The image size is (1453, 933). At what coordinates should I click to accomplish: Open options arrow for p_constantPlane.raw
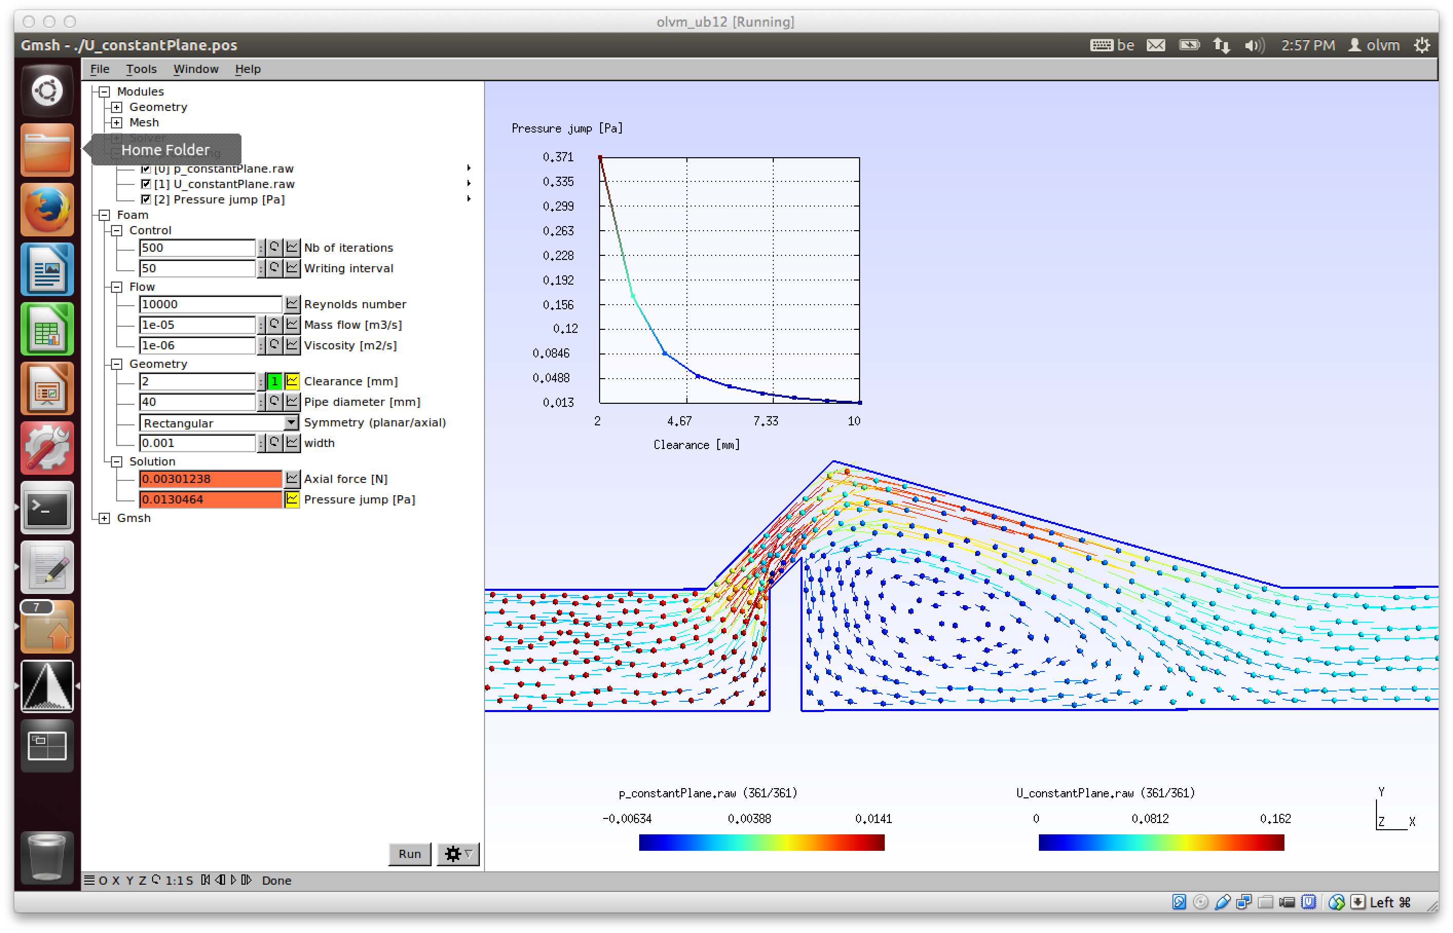coord(469,168)
